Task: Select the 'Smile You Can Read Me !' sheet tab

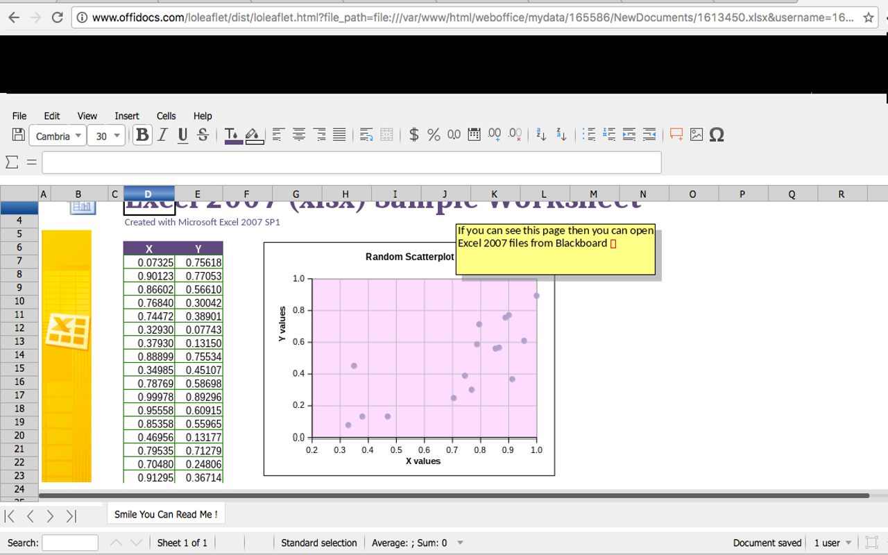Action: [x=166, y=514]
